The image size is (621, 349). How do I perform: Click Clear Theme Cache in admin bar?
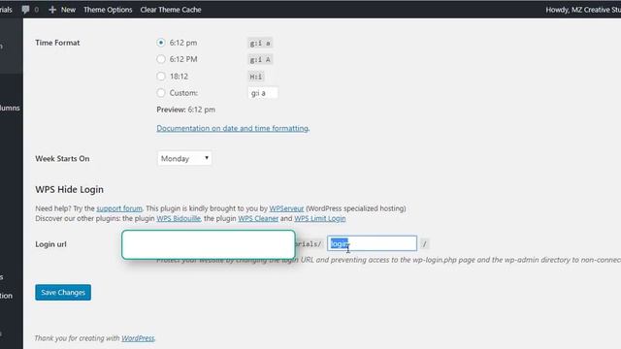tap(171, 10)
